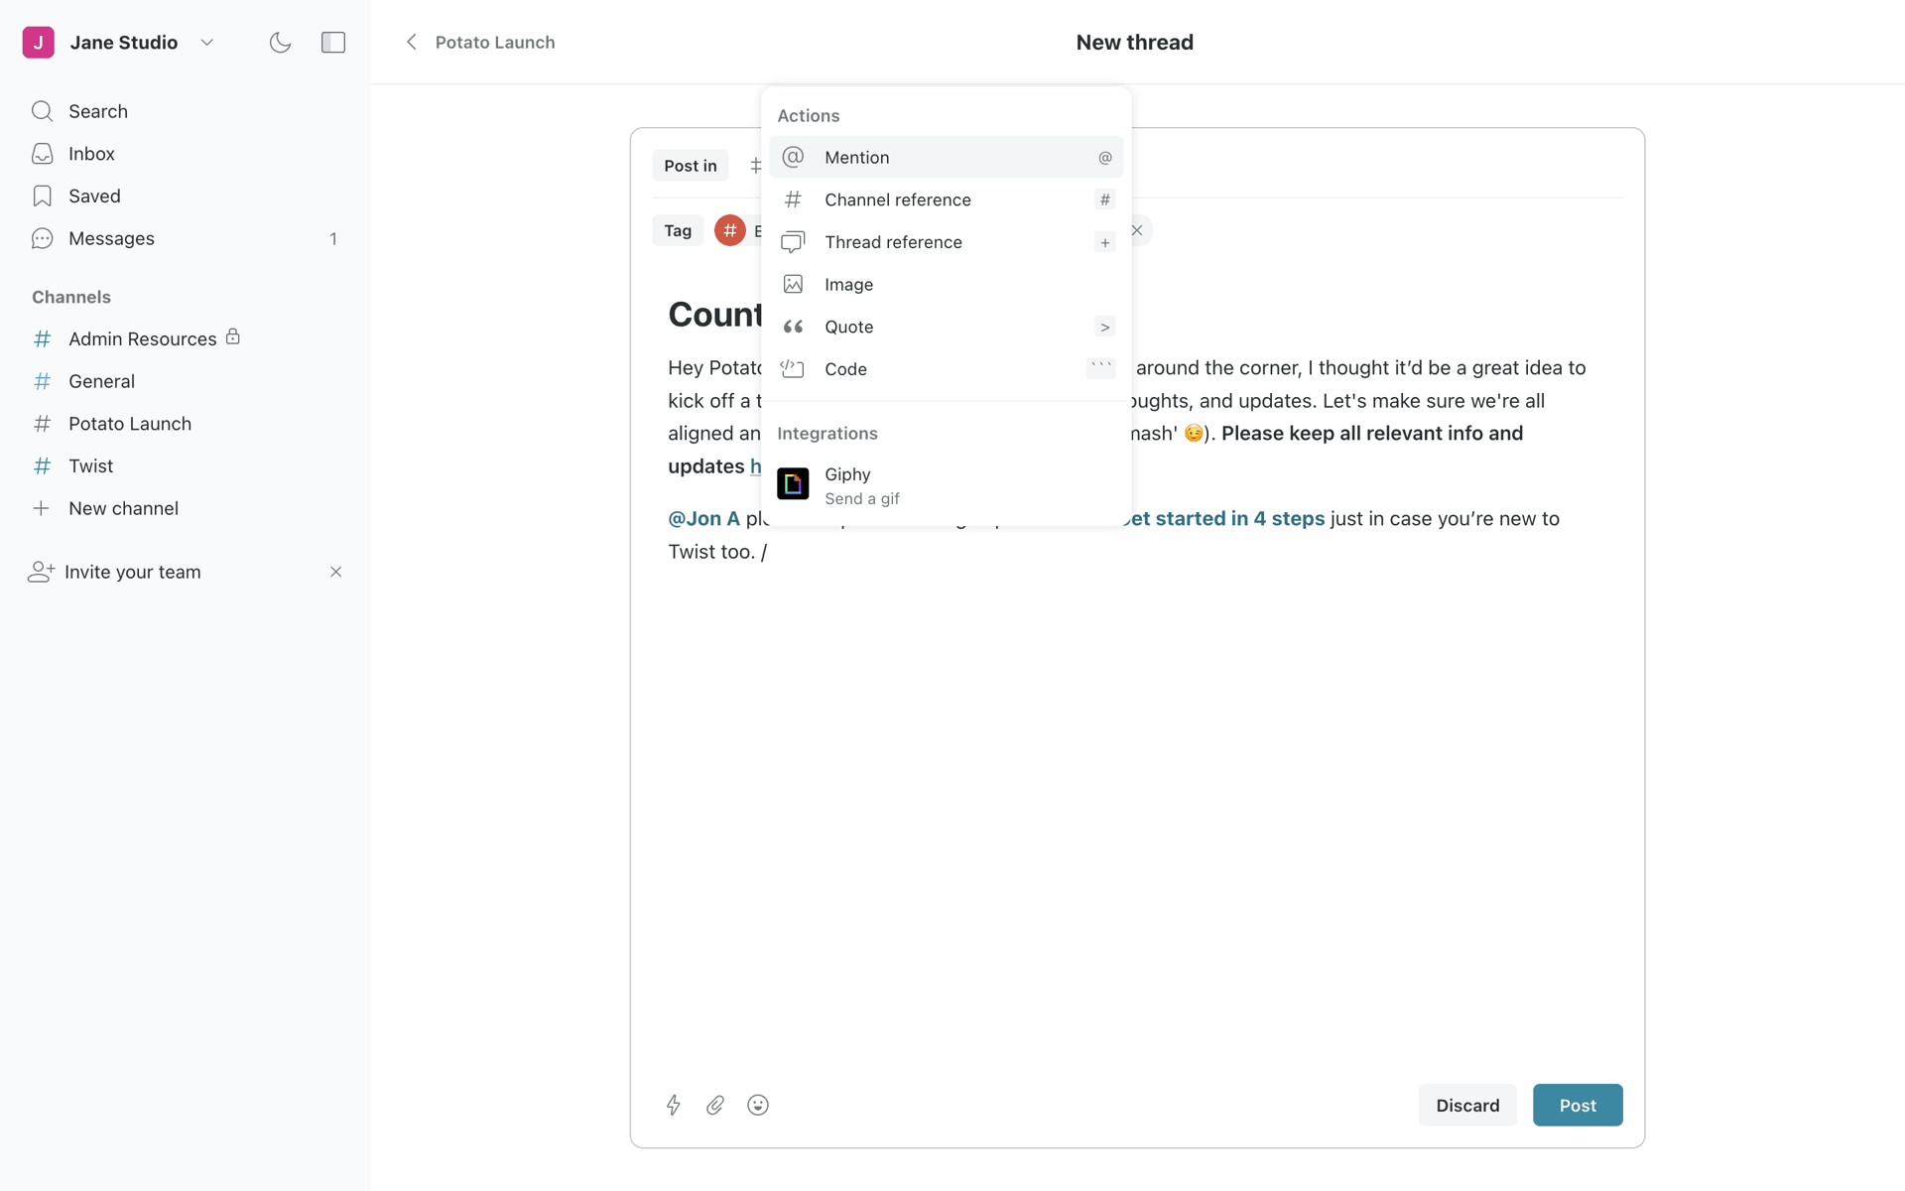The height and width of the screenshot is (1191, 1905).
Task: Click the Channels section heading
Action: click(71, 297)
